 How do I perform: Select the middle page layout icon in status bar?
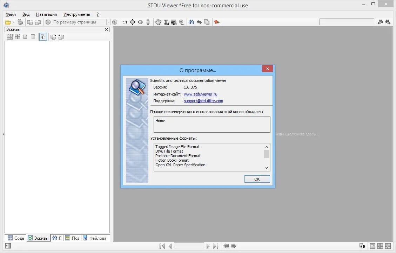pos(380,246)
